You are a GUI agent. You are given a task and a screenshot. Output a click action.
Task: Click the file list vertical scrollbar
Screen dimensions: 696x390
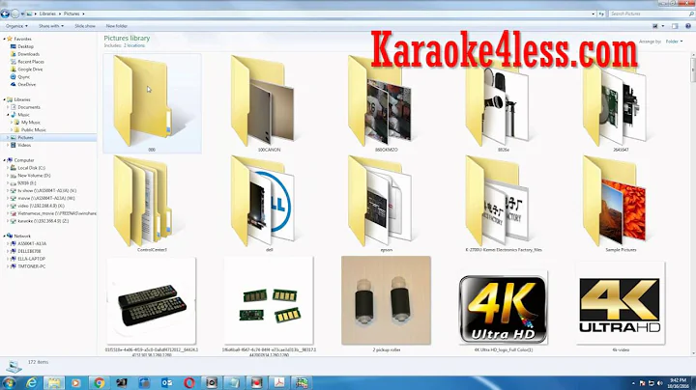point(692,204)
